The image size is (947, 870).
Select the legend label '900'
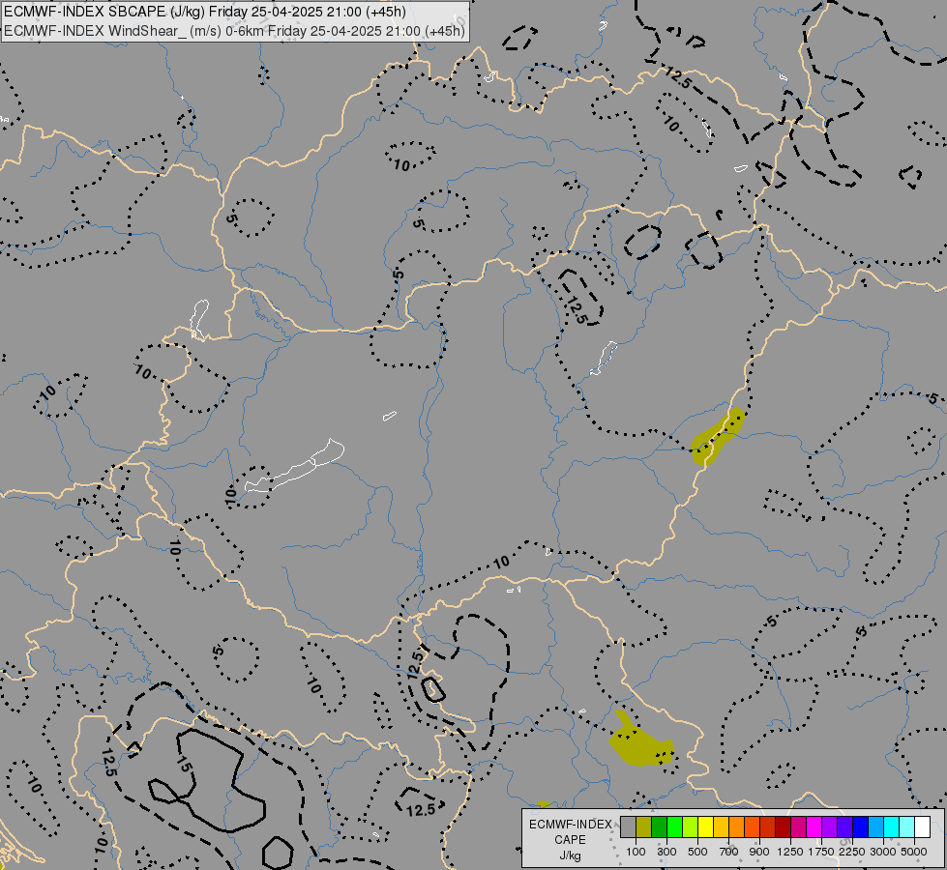(x=759, y=852)
